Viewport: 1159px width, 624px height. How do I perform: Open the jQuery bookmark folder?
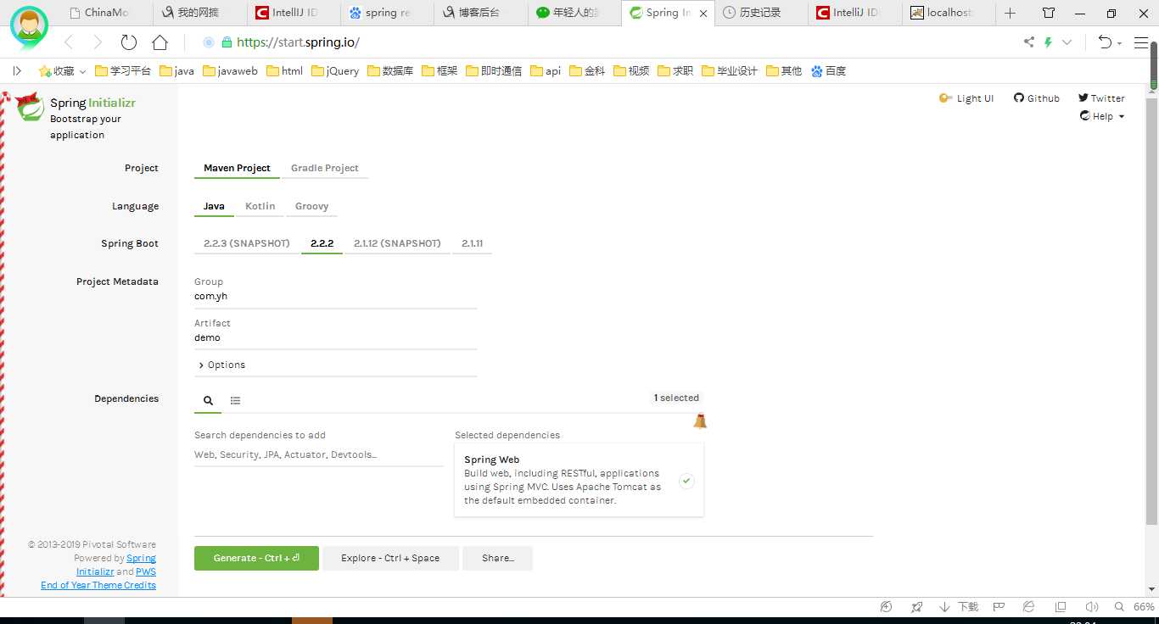click(334, 71)
